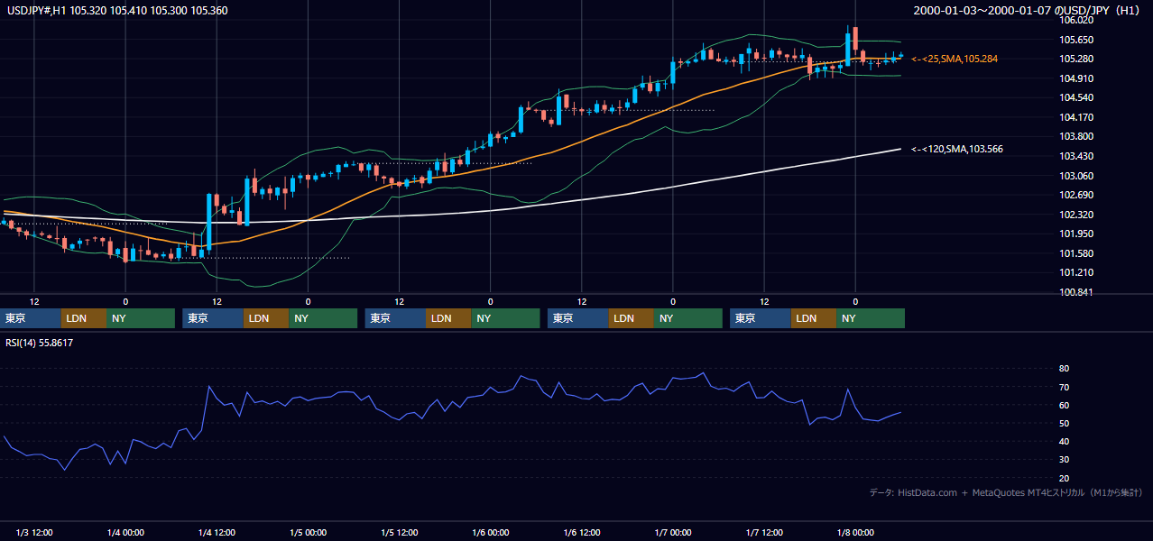The width and height of the screenshot is (1153, 541).
Task: Click the last NY session block
Action: pos(871,318)
